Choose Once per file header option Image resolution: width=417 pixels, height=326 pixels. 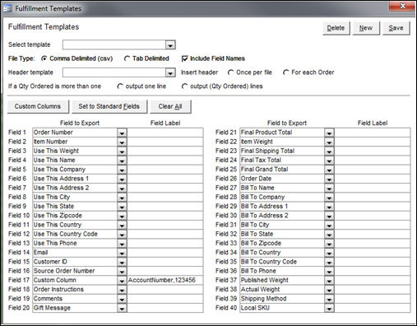[230, 72]
